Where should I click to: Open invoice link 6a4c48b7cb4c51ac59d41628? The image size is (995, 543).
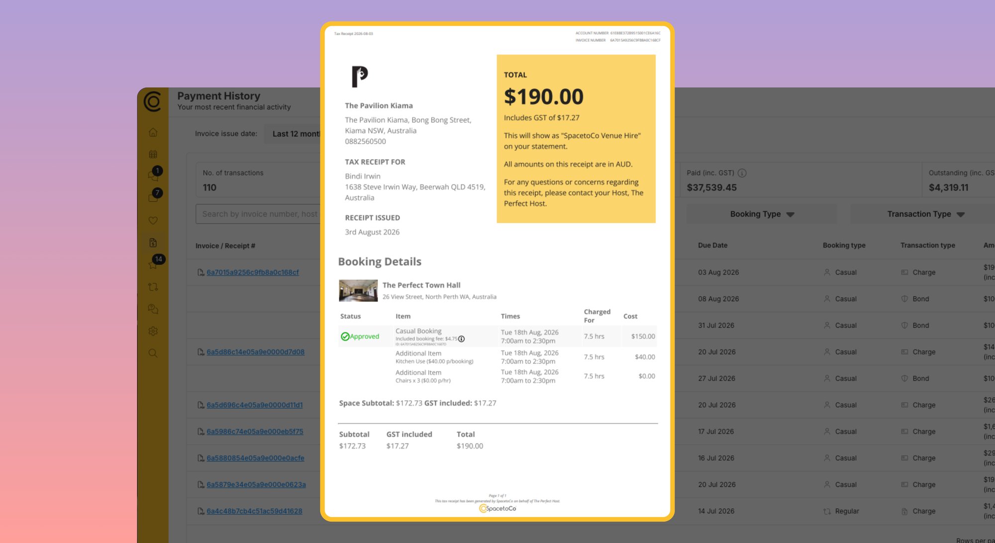click(254, 511)
